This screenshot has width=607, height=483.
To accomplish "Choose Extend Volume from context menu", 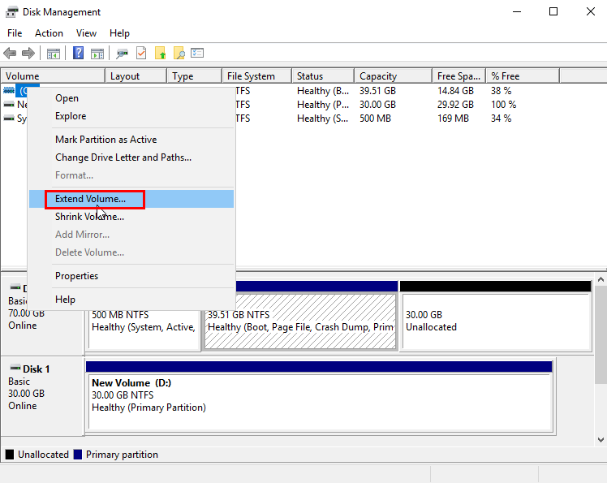I will (131, 199).
